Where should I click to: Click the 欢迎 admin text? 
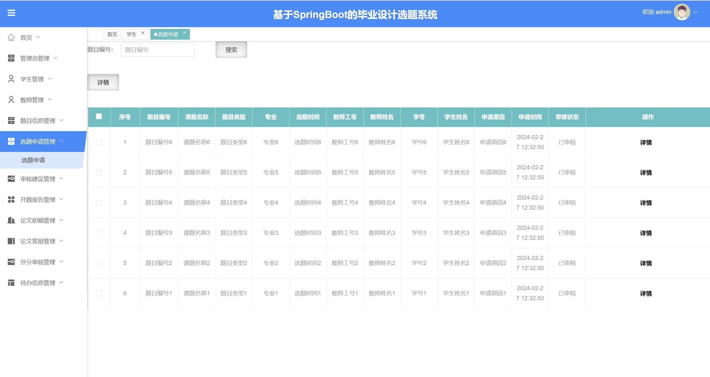pyautogui.click(x=656, y=12)
